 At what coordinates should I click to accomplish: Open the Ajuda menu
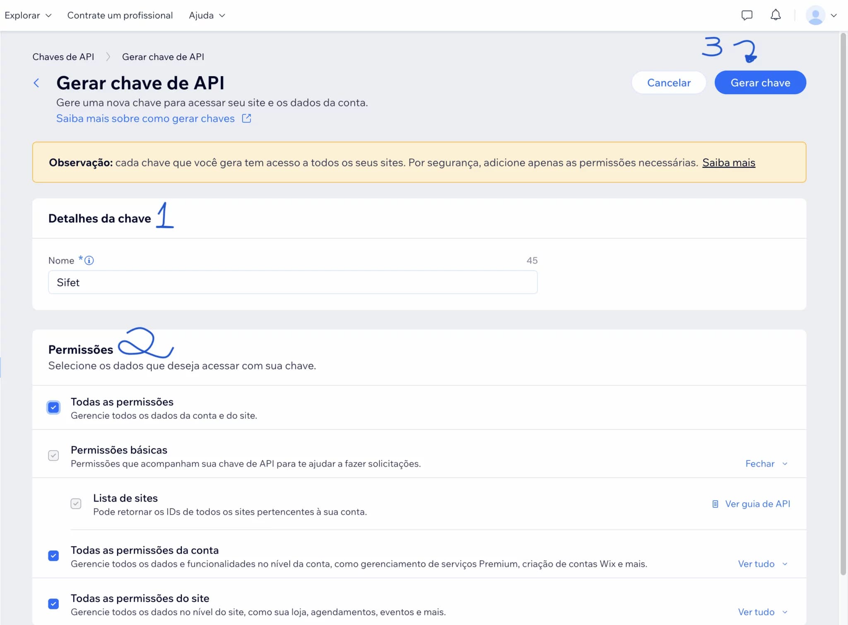pos(206,15)
